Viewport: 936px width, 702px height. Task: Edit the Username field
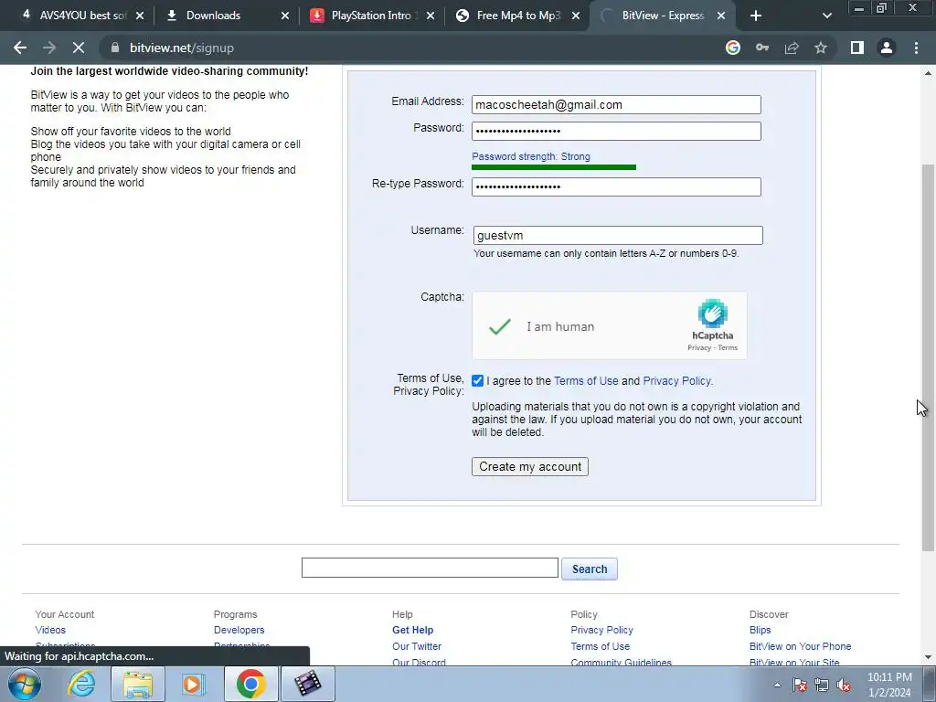tap(618, 235)
